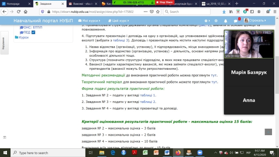Open portal settings gear menu
Screen dimensions: 279x157
tap(207, 21)
